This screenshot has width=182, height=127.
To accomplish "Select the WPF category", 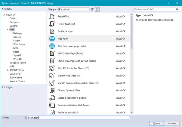I will (12, 67).
